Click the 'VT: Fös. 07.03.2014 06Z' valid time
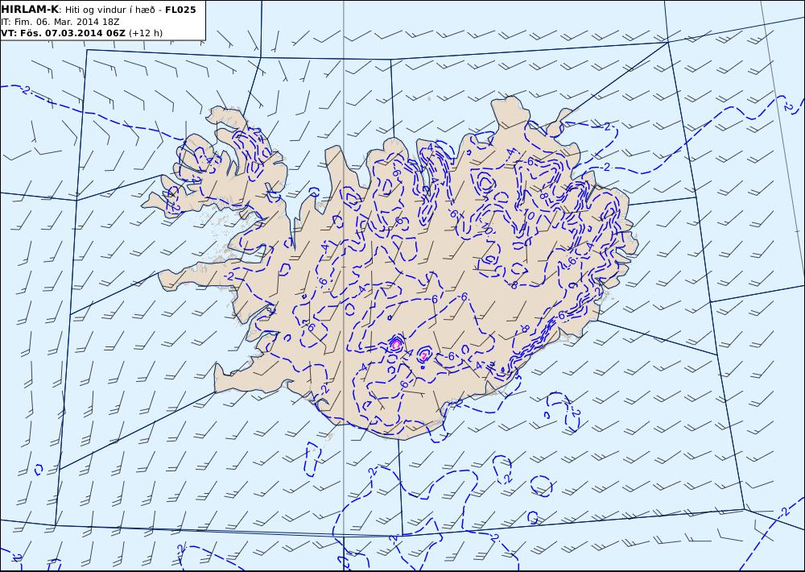This screenshot has height=572, width=805. click(63, 33)
